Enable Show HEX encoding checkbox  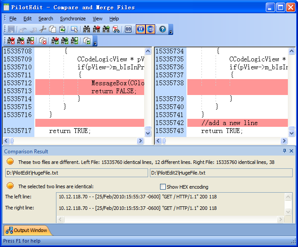click(x=163, y=187)
